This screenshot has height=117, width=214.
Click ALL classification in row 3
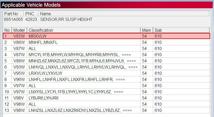(32, 48)
